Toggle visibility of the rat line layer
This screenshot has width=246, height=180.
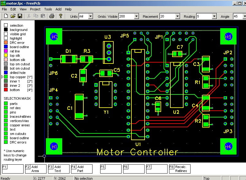coord(6,51)
